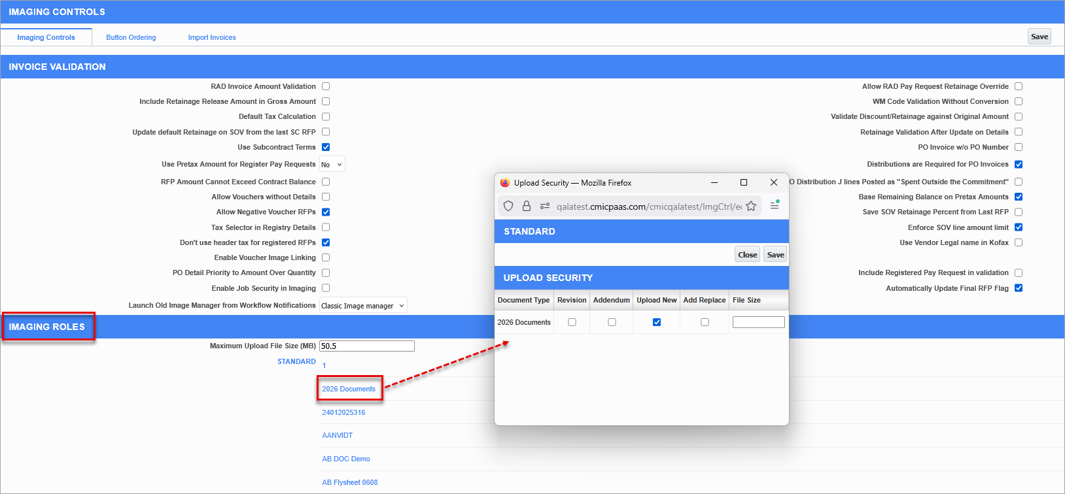This screenshot has height=494, width=1065.
Task: Go to Import Invoices tab
Action: pyautogui.click(x=212, y=37)
